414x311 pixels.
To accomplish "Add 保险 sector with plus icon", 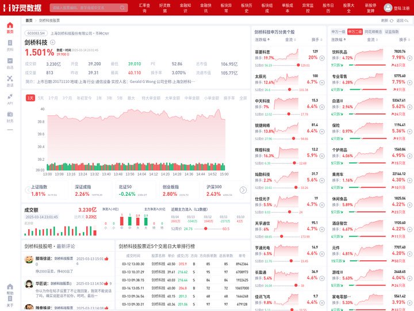I will (409, 131).
